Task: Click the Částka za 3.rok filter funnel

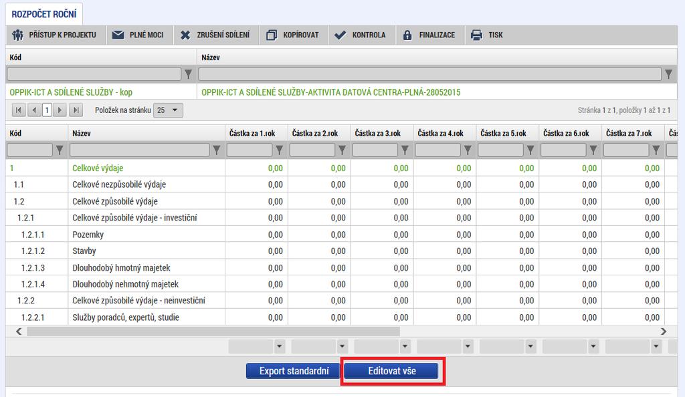Action: pos(405,150)
